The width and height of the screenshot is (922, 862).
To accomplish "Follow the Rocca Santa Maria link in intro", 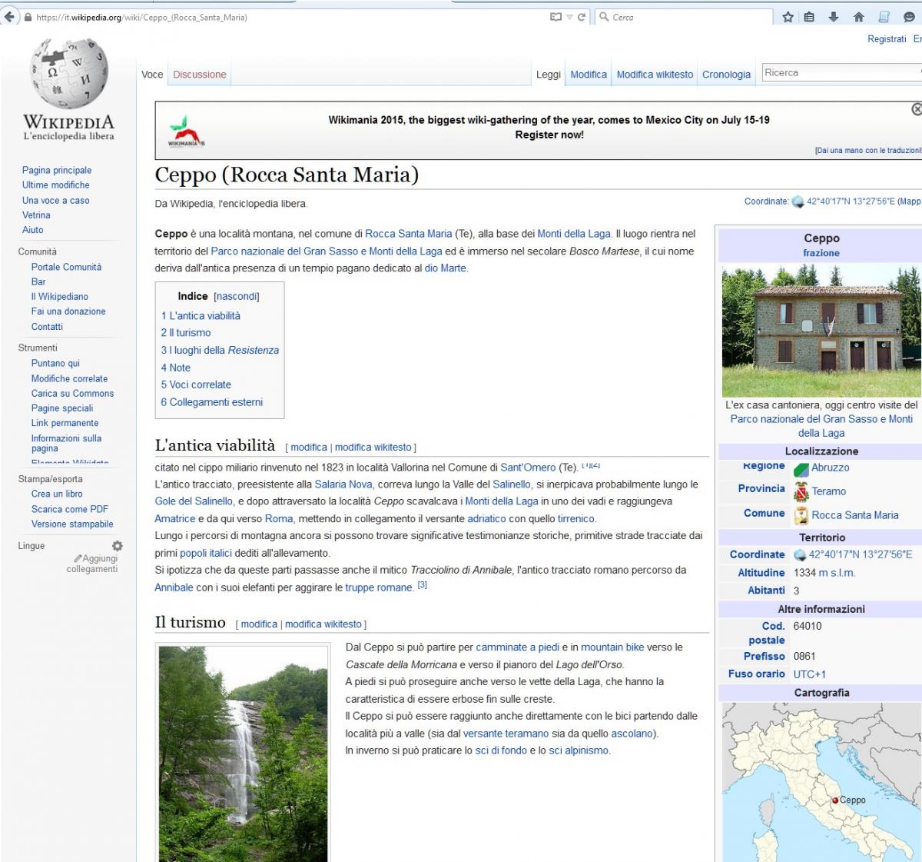I will coord(409,234).
